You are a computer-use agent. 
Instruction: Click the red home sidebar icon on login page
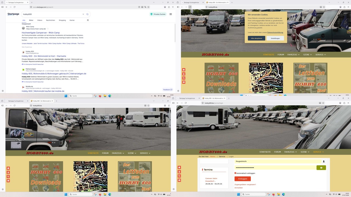click(x=179, y=167)
